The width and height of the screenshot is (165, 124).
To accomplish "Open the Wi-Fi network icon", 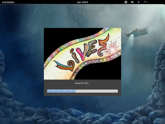I will (x=139, y=2).
